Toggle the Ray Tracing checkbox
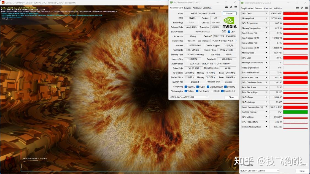Screen dimensions: 310x174 [197, 91]
